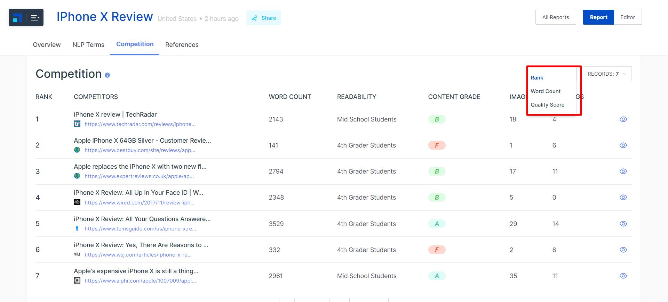The image size is (668, 302).
Task: View details for TechRadar row eye icon
Action: point(623,119)
